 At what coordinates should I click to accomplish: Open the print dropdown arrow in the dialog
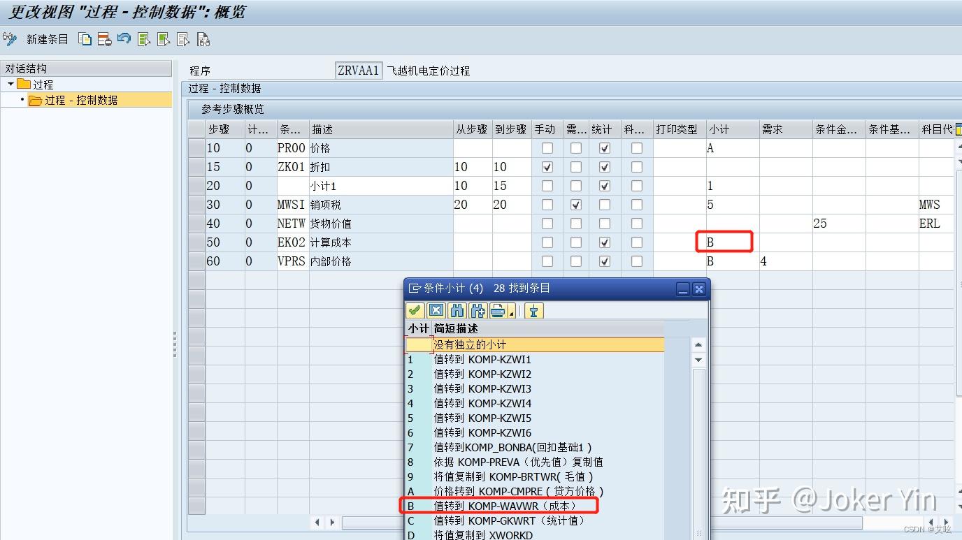512,313
